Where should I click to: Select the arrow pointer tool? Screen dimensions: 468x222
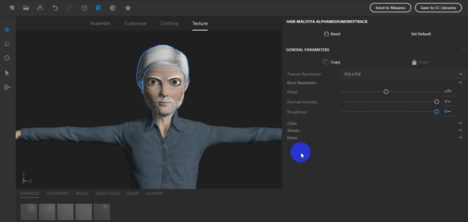(7, 73)
